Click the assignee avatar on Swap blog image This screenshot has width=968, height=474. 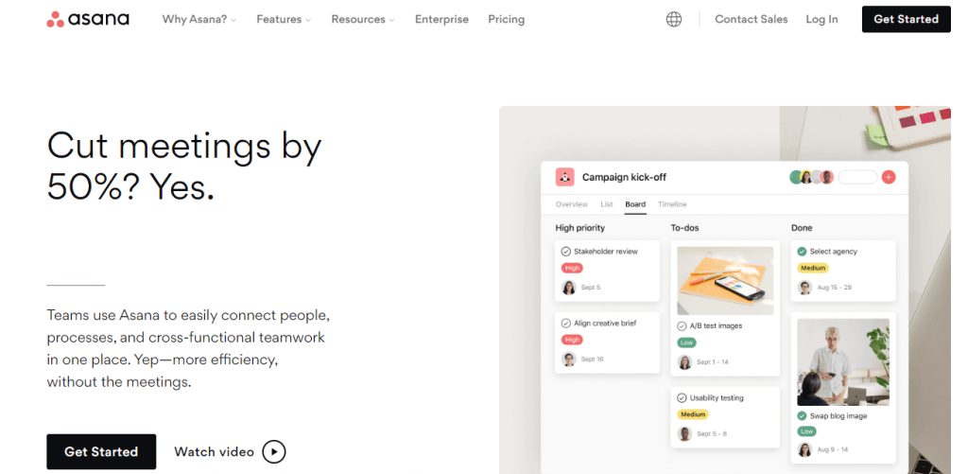coord(804,450)
